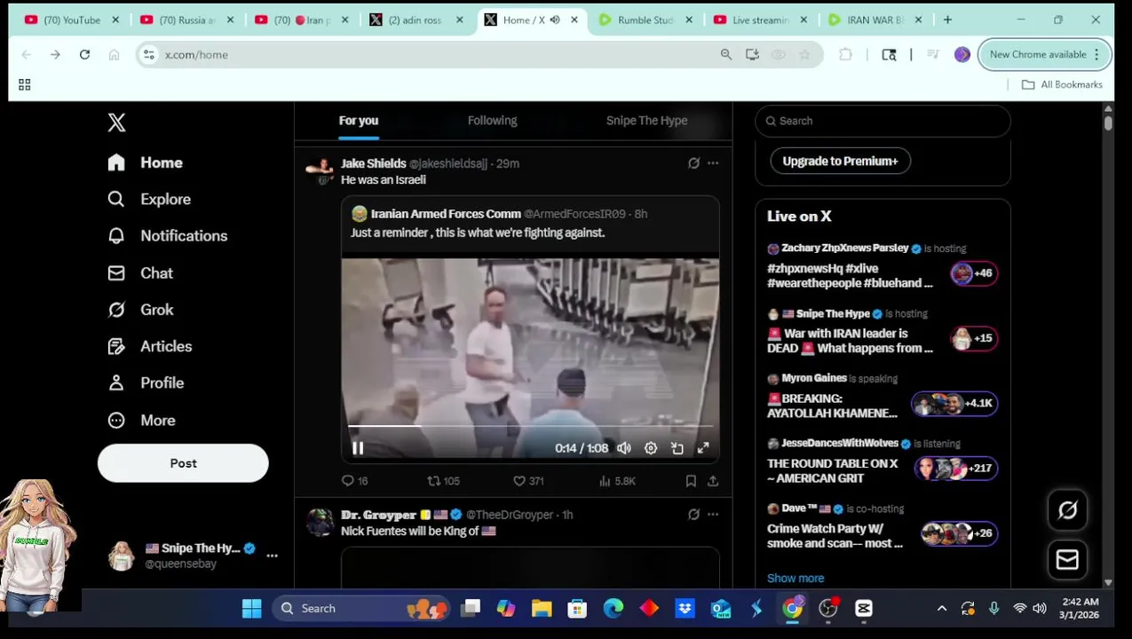Open Grok from the sidebar

click(140, 310)
